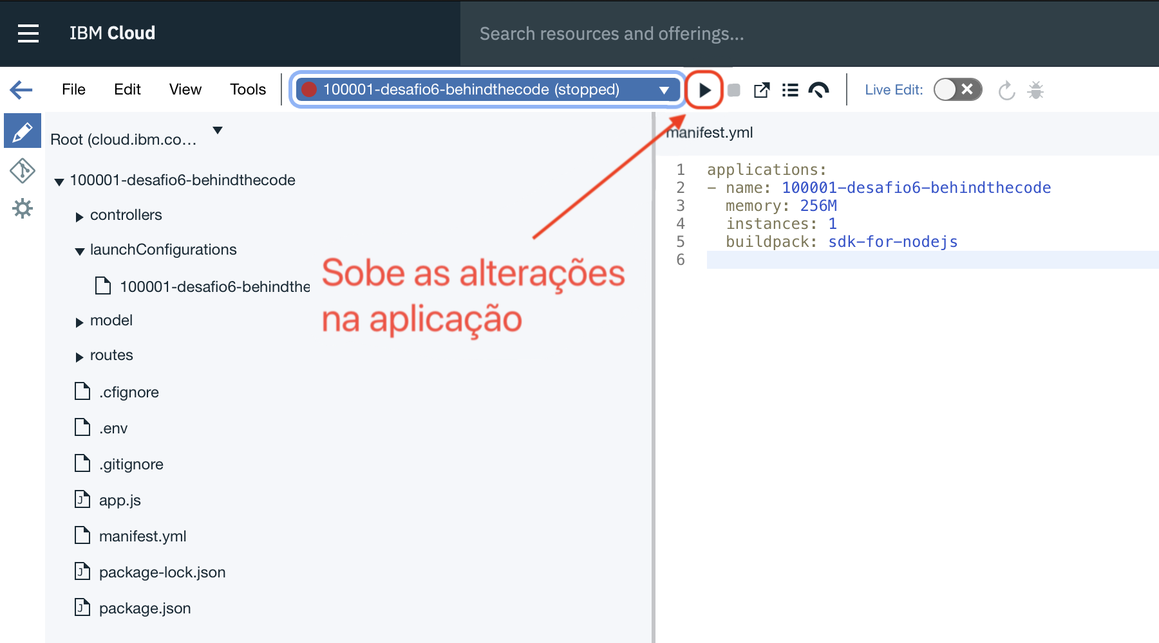Expand the controllers folder
Screen dimensions: 1159x643
point(79,217)
